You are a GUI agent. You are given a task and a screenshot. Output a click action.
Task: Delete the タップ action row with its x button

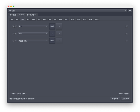tap(127, 34)
